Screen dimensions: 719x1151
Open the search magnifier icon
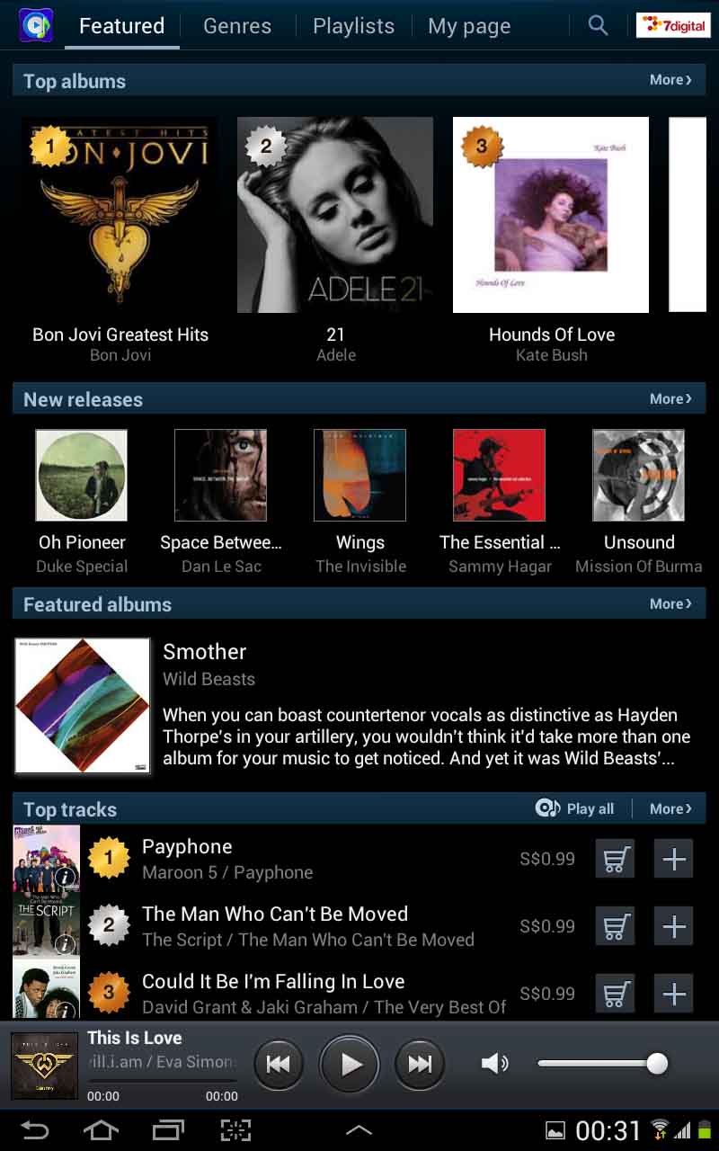point(598,25)
